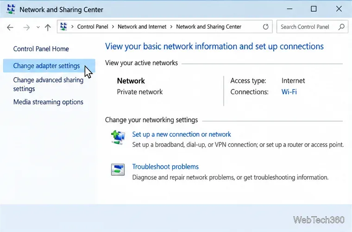
Task: Expand chevron after Network and Internet
Action: click(171, 27)
